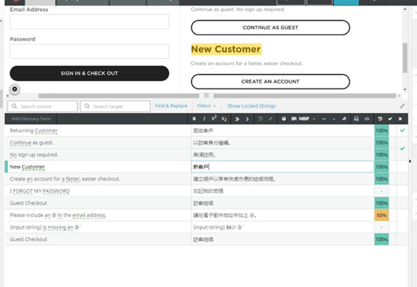Insert a non-breaking space with NBSP
This screenshot has width=417, height=287.
303,119
